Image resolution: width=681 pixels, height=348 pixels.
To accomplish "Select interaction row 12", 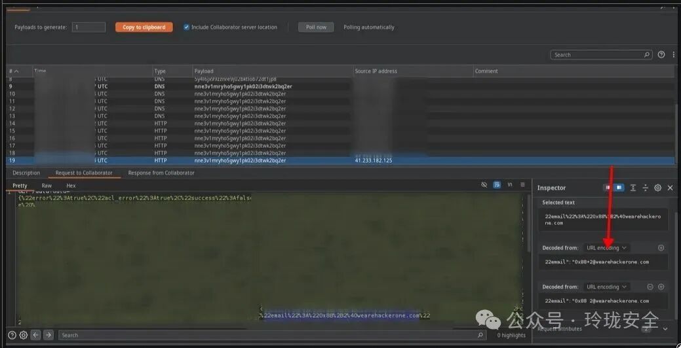I will (341, 109).
